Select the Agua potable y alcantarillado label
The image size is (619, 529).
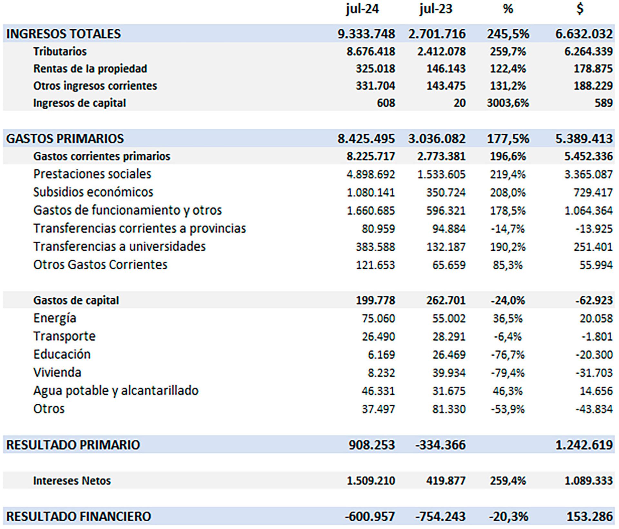(116, 391)
